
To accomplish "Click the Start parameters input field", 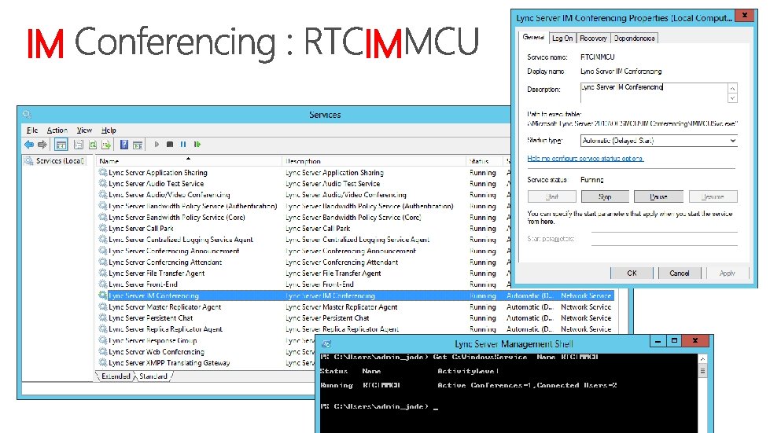I will click(665, 239).
